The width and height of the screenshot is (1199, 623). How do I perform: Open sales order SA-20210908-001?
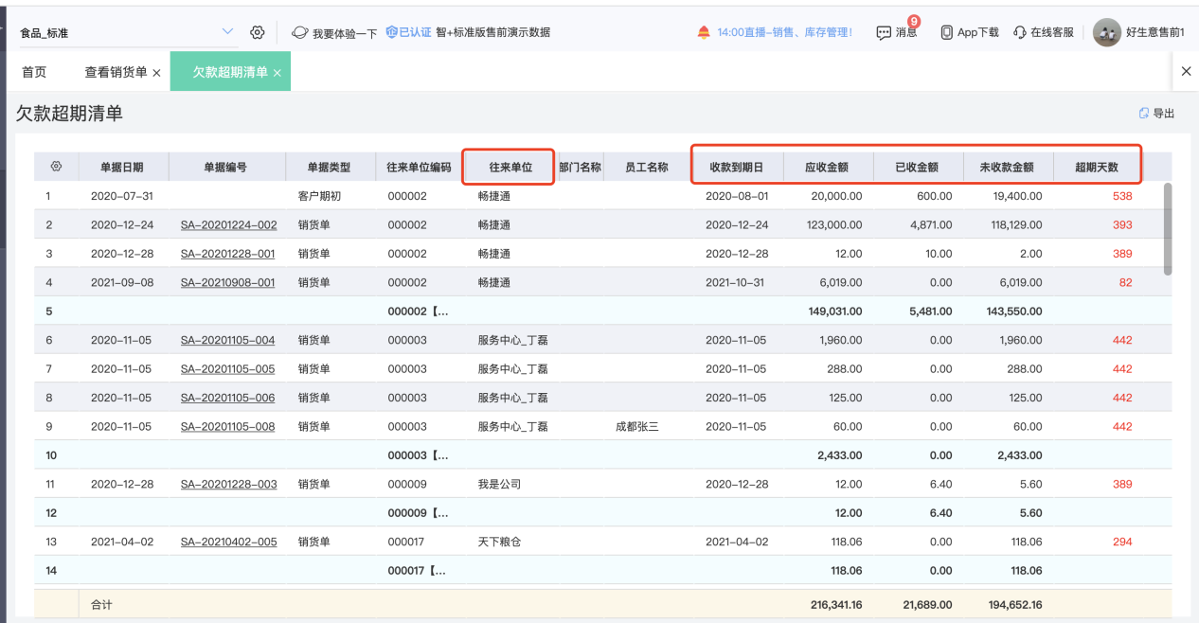227,282
